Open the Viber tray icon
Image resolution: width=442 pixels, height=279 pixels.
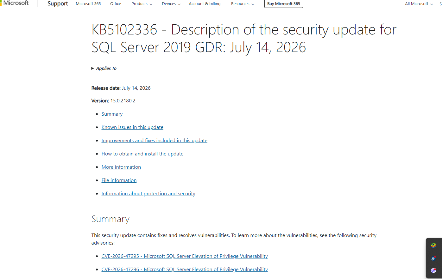coord(433,270)
